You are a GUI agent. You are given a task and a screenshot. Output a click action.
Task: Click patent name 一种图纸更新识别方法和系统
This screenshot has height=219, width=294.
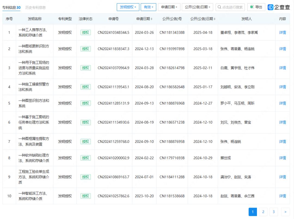34,49
